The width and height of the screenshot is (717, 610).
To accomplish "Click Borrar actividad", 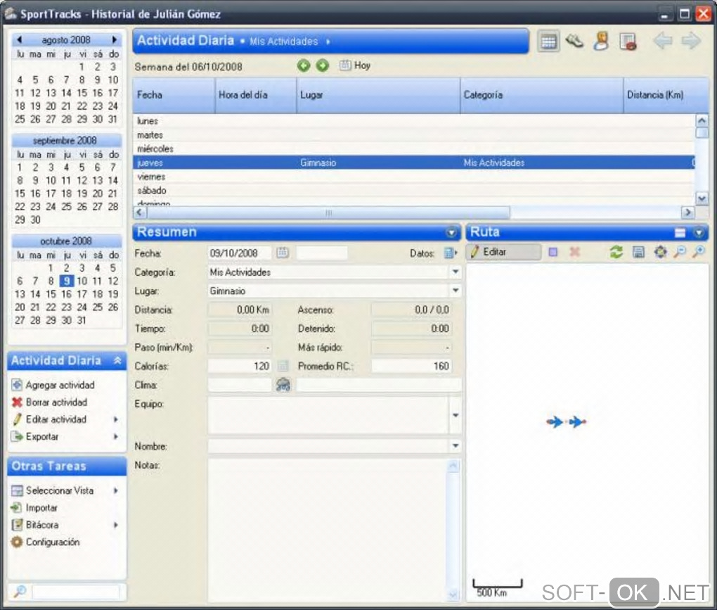I will click(x=50, y=402).
